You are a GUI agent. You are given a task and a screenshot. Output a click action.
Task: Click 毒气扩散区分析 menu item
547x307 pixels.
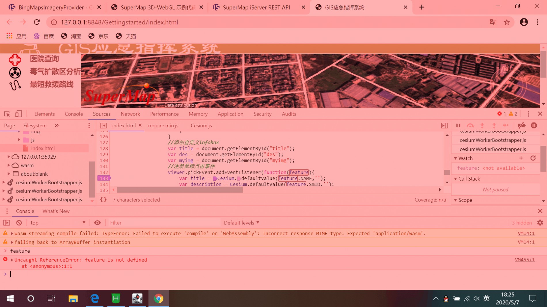pos(55,72)
